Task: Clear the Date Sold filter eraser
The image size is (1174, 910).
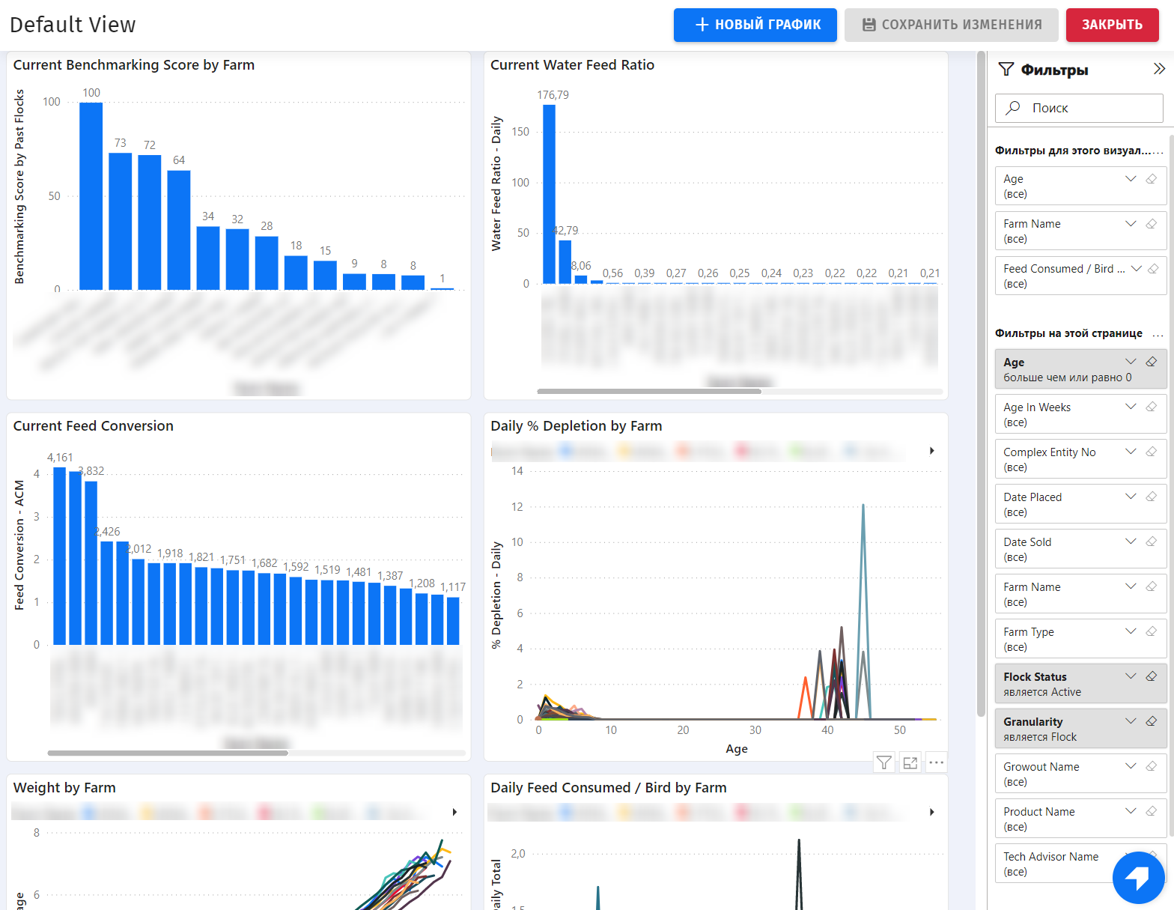Action: [1152, 542]
